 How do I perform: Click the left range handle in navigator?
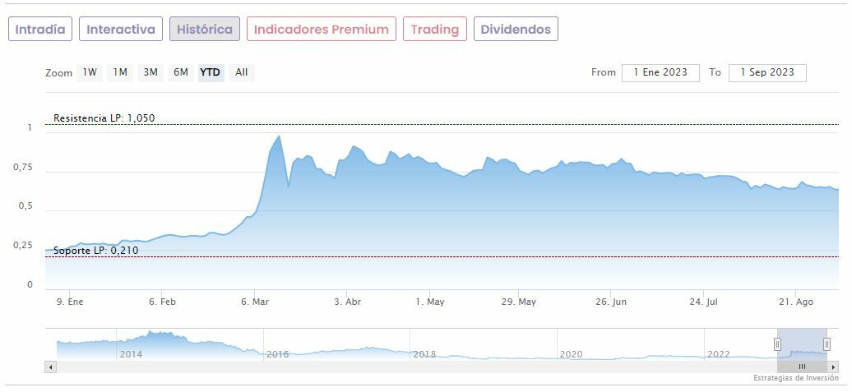[x=777, y=344]
